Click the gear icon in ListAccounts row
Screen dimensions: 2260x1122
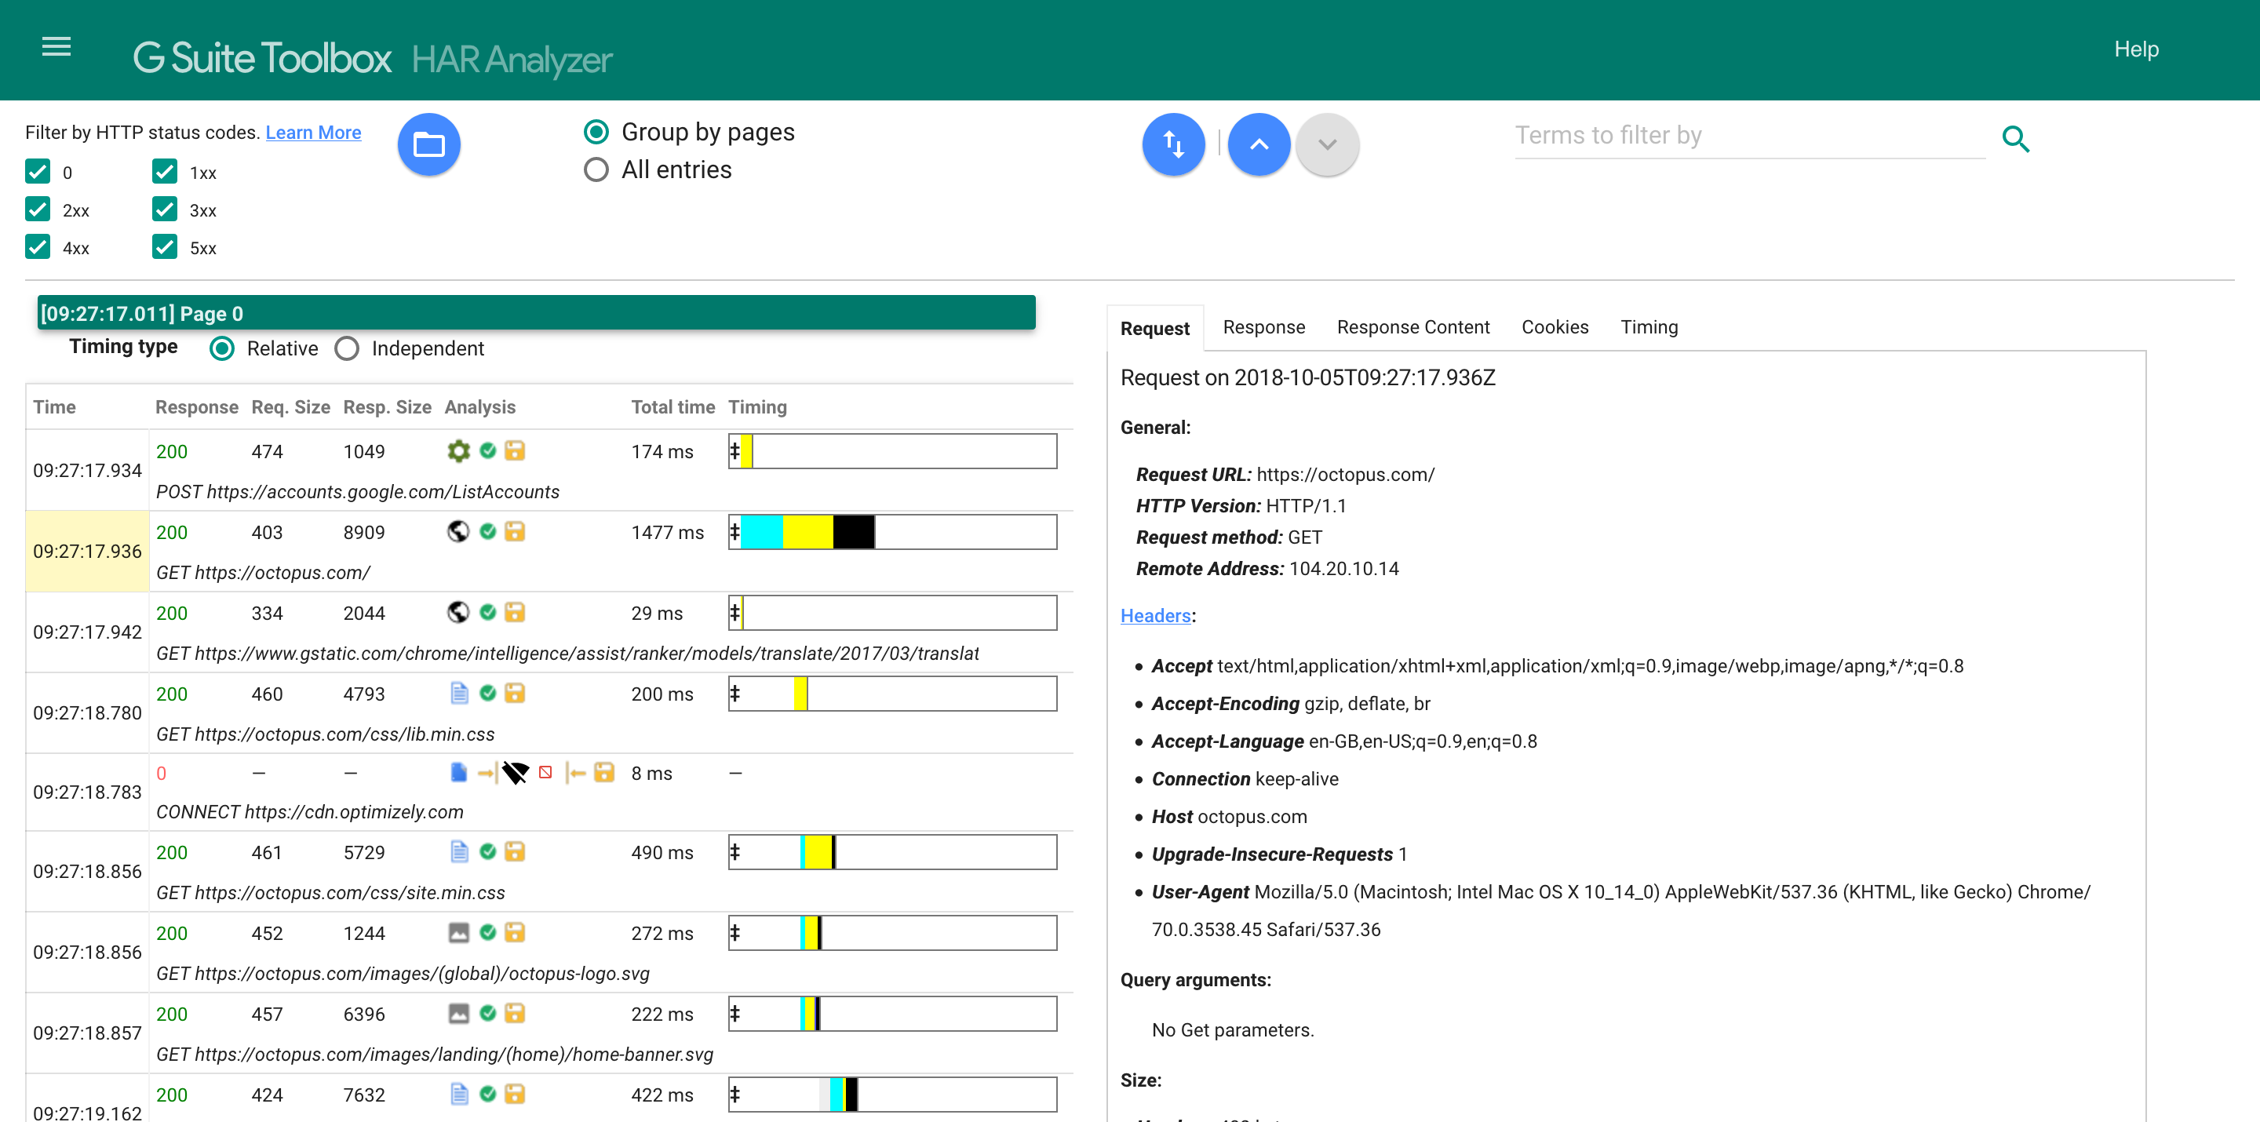click(x=458, y=451)
